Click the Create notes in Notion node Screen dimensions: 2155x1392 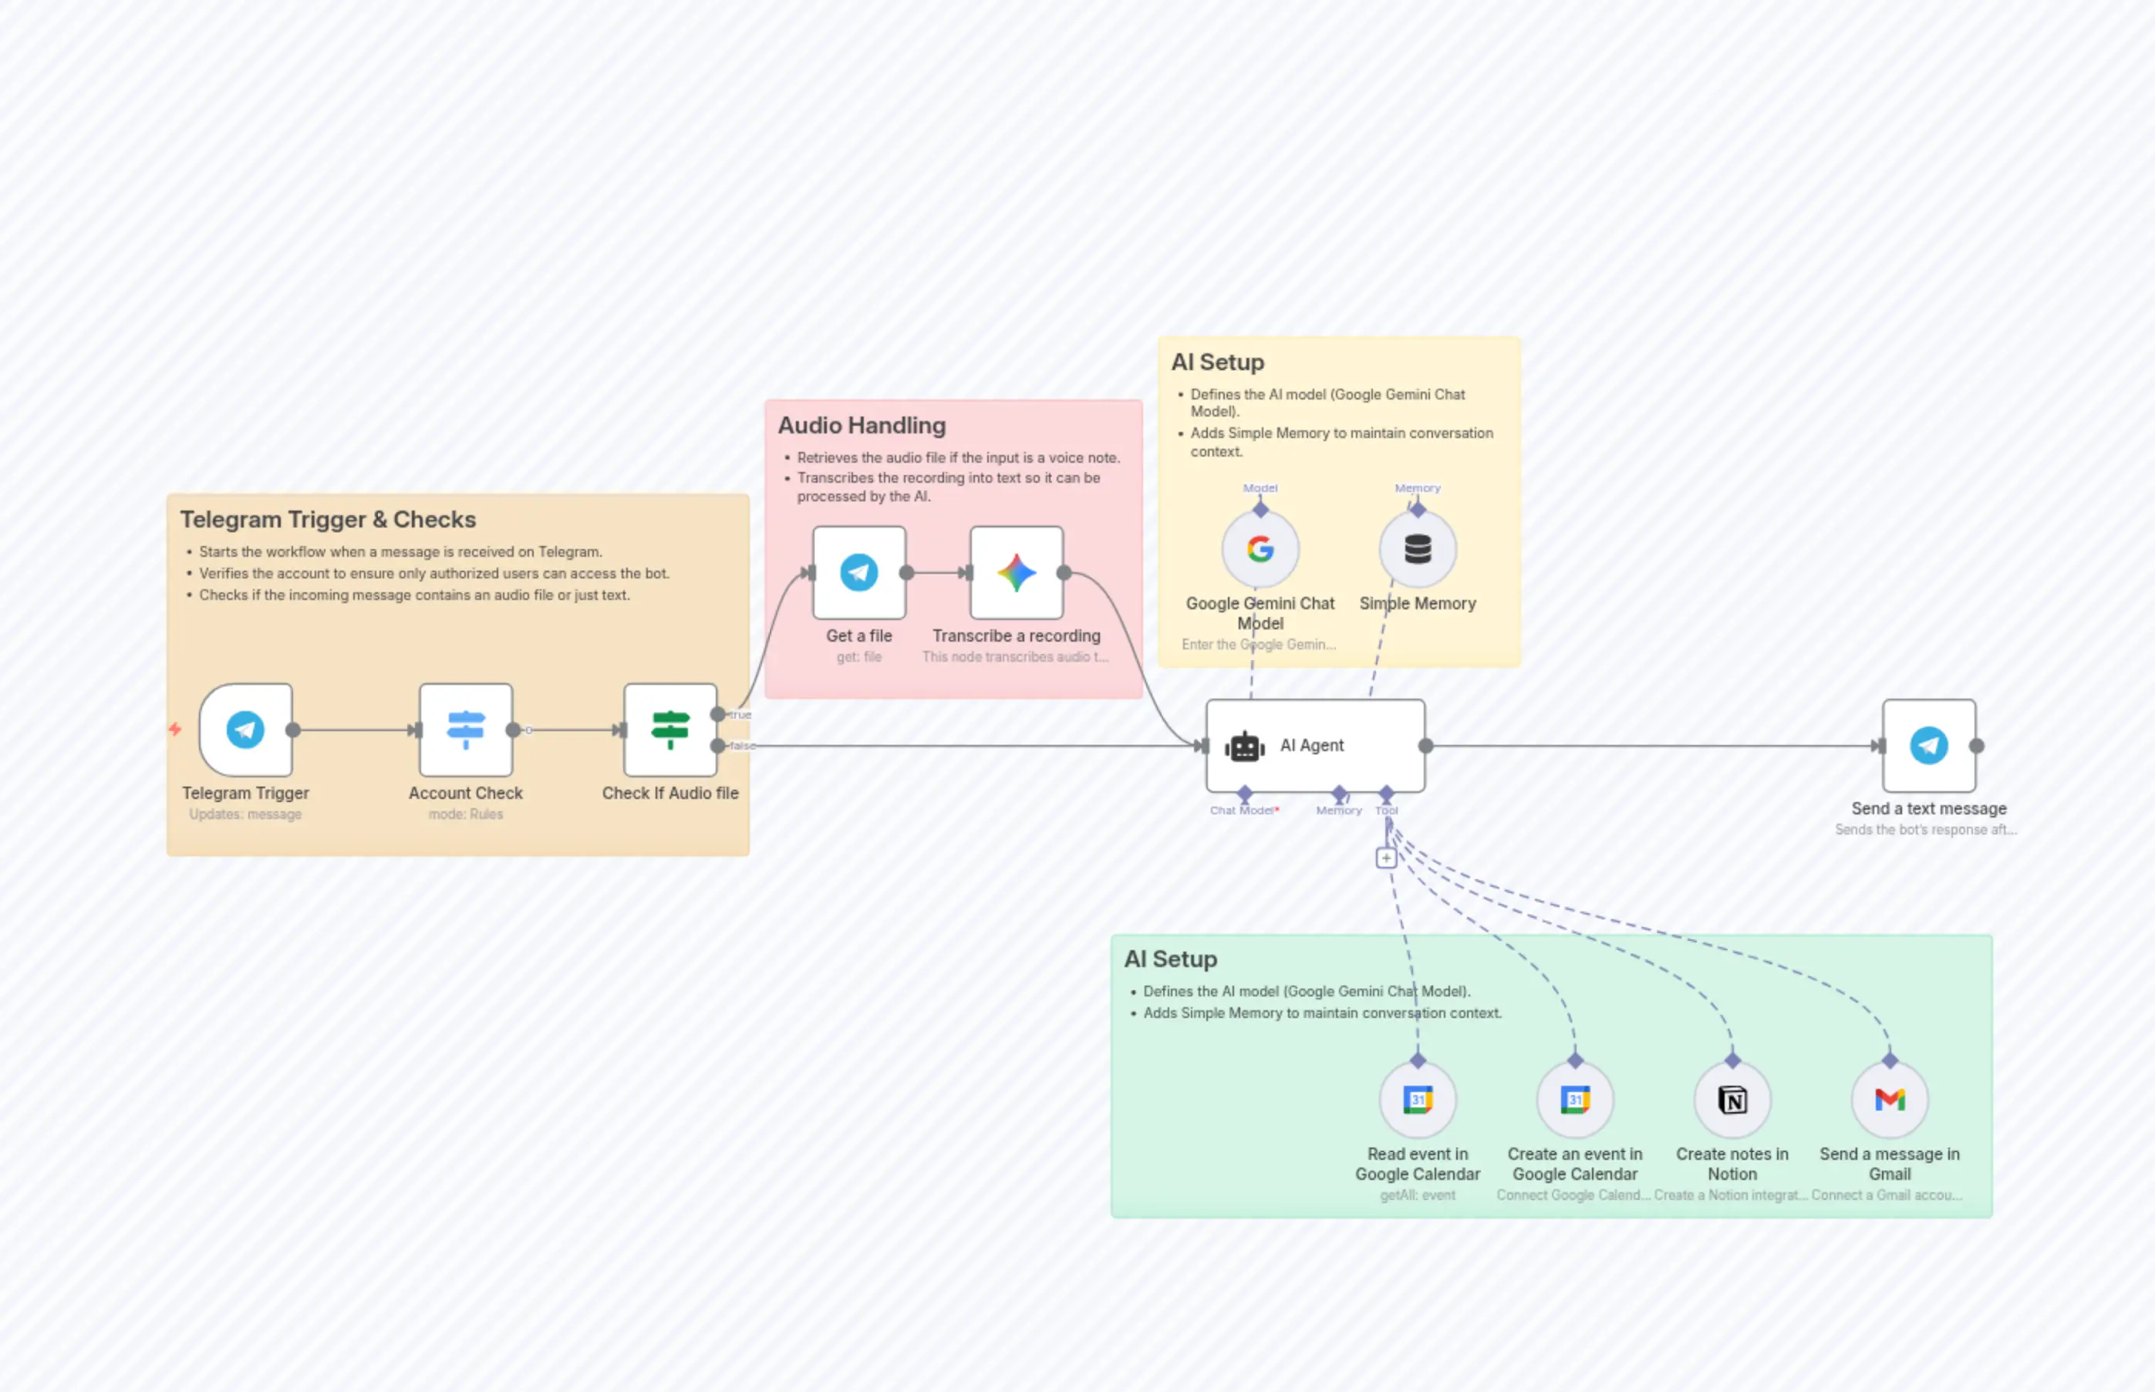1732,1100
